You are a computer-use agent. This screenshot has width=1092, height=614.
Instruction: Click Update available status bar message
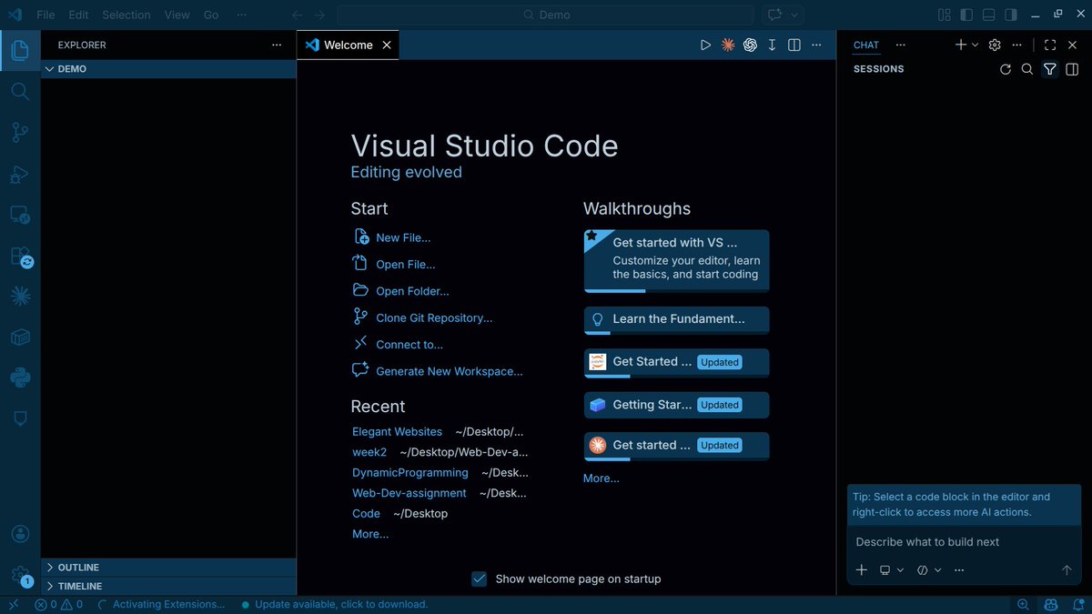335,604
